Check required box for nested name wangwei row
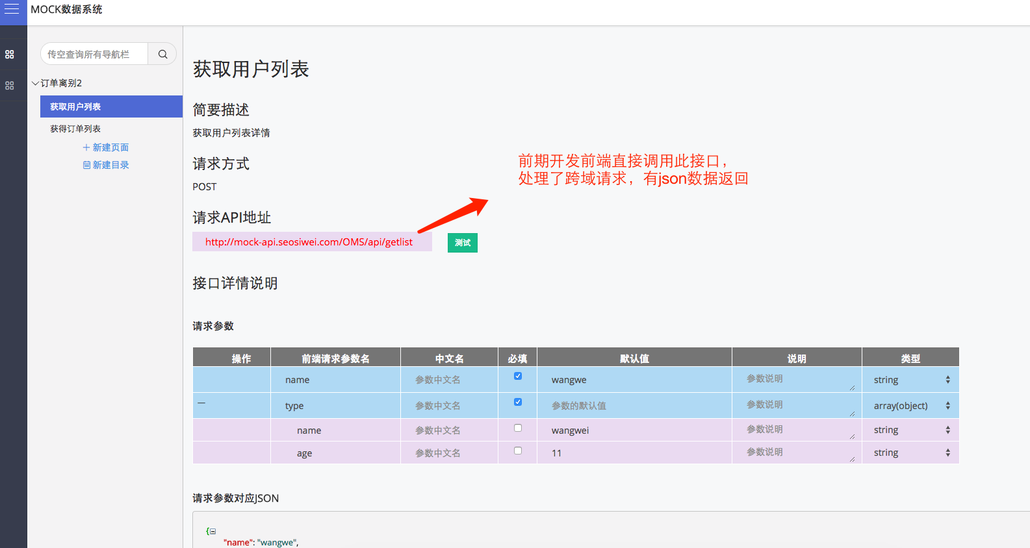 pyautogui.click(x=518, y=428)
